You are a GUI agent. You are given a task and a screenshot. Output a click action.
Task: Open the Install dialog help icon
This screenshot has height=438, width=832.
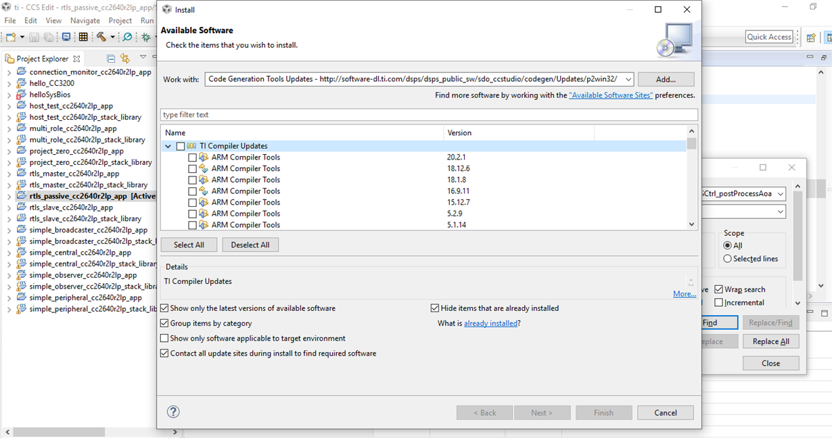(x=173, y=412)
